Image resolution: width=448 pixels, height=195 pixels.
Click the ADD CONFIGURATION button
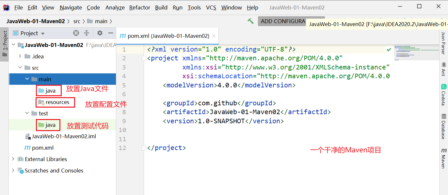pos(282,21)
